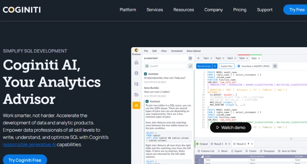Click the Home icon in app sidebar
This screenshot has width=307, height=164.
(136, 63)
